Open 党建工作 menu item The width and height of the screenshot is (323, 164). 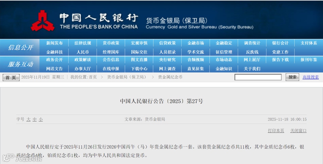pyautogui.click(x=280, y=52)
